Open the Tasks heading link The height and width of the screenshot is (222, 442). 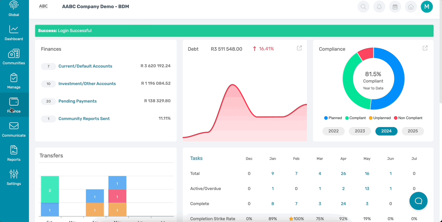click(x=196, y=158)
